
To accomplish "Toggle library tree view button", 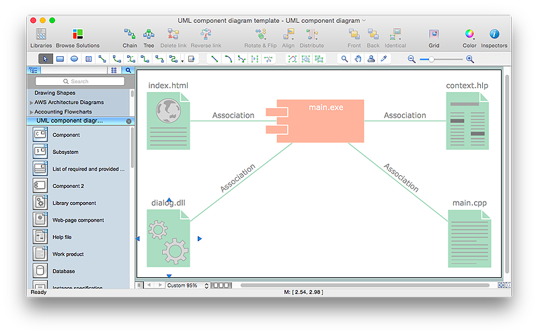I will click(x=33, y=70).
